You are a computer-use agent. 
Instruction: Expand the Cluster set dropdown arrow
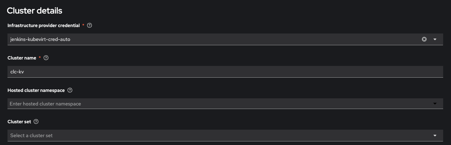435,136
